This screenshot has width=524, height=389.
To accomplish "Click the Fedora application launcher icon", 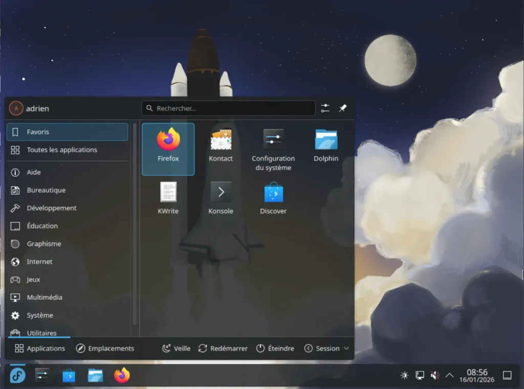I will [x=17, y=375].
